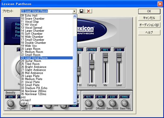Click the Spread knob
The height and width of the screenshot is (118, 164).
click(89, 103)
